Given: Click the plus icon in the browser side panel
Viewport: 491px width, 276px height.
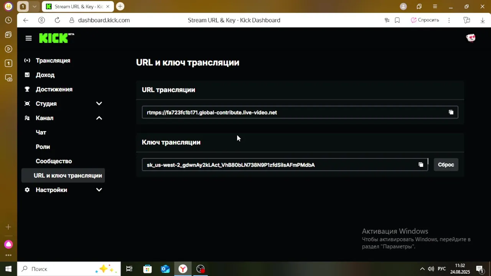Looking at the screenshot, I should point(8,227).
